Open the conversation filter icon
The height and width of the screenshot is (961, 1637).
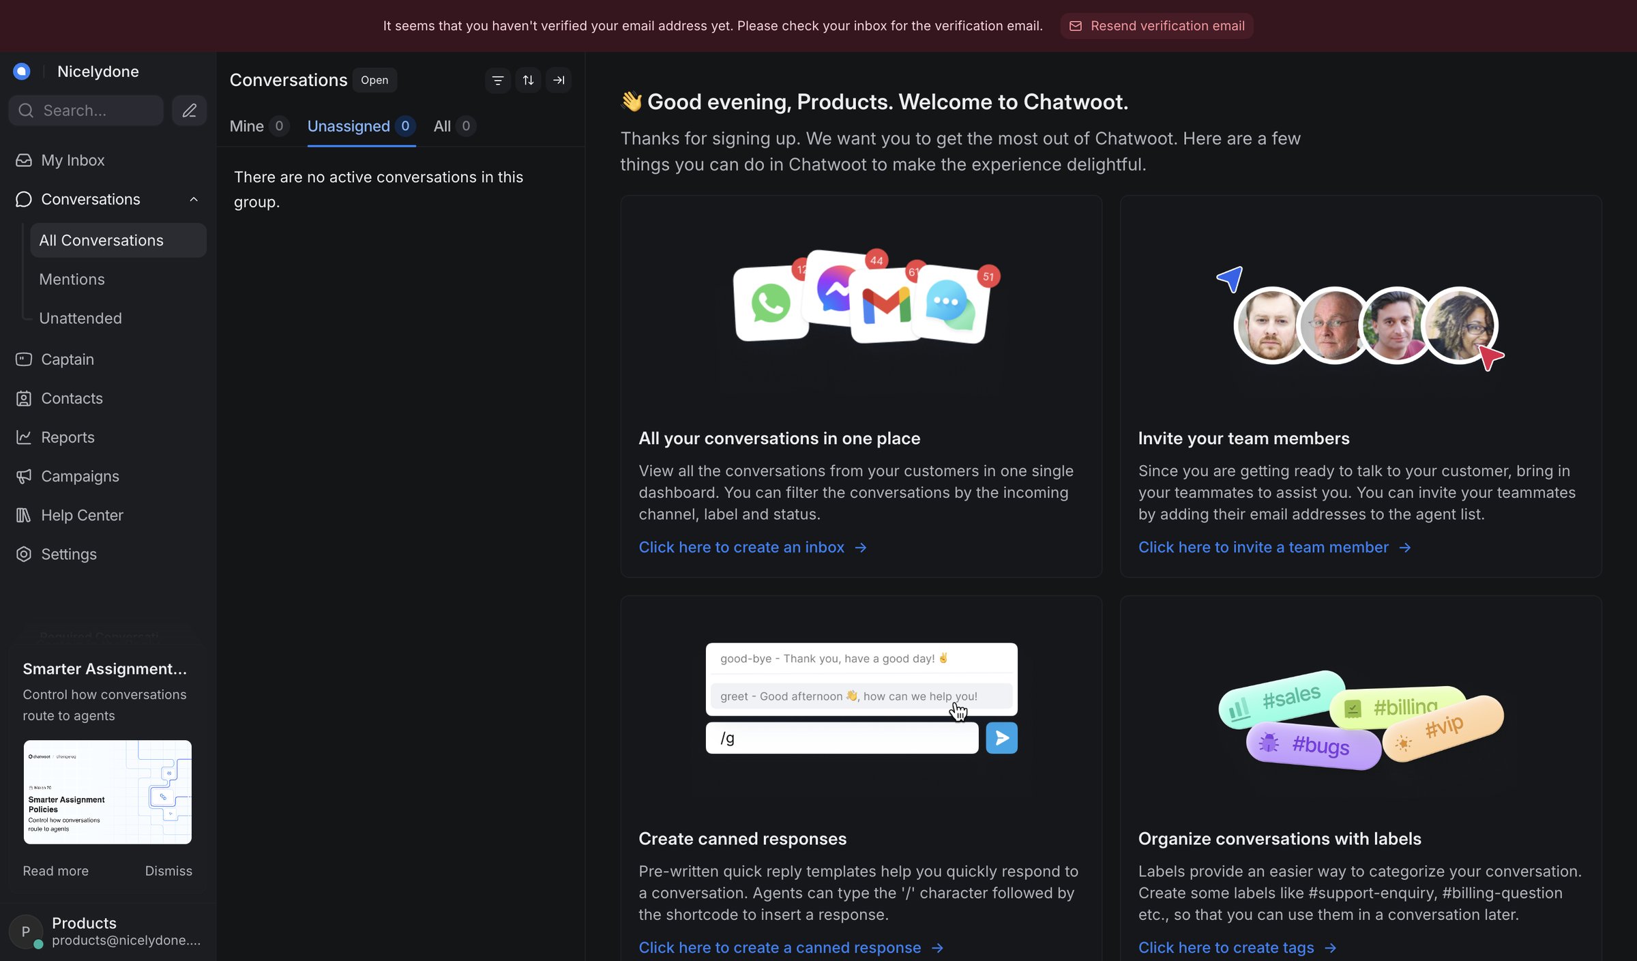[498, 80]
